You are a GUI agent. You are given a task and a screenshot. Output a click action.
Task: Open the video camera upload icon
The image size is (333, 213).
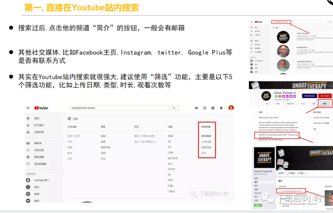(196, 108)
